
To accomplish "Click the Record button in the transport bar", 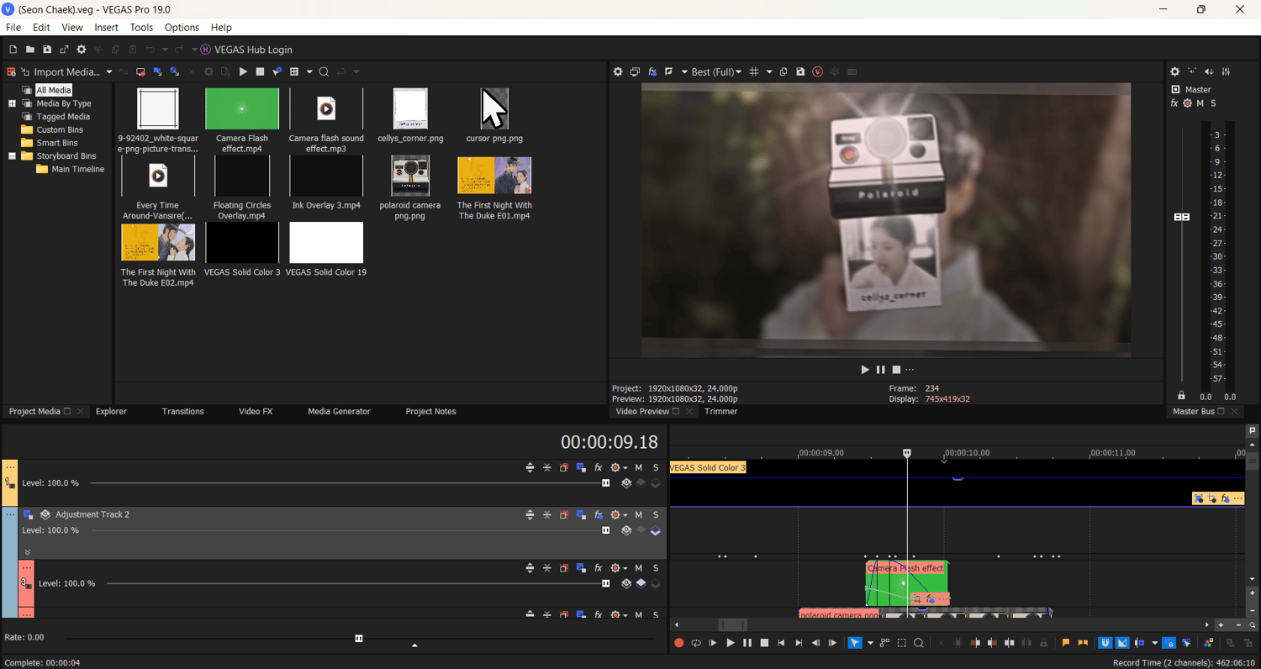I will click(679, 643).
